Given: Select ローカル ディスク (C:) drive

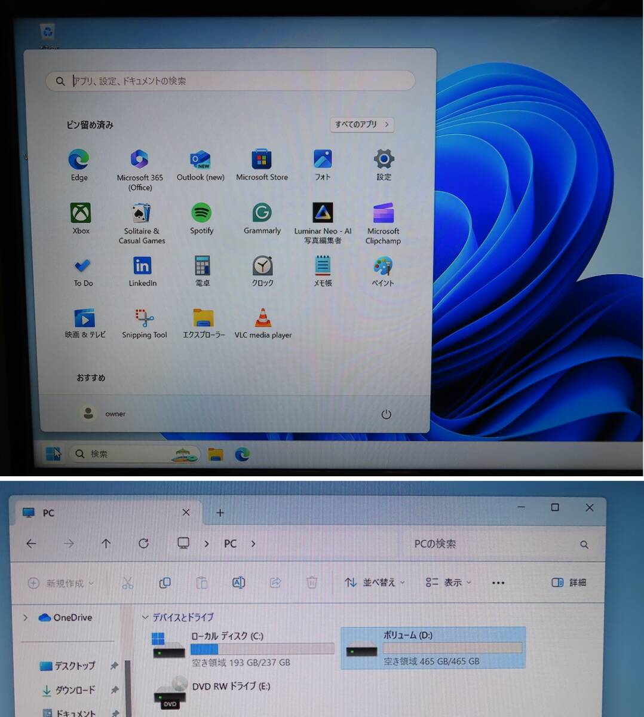Looking at the screenshot, I should pyautogui.click(x=242, y=648).
